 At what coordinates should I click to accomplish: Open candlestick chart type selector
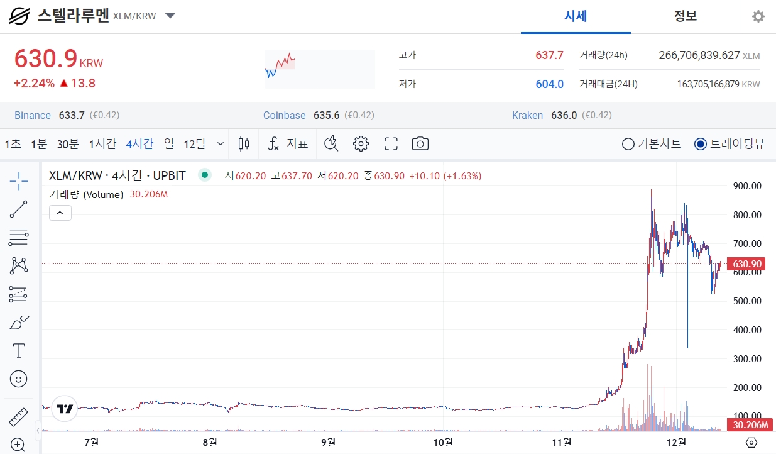244,144
